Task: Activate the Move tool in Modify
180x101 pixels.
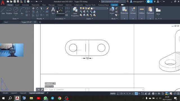Action: tap(33, 8)
